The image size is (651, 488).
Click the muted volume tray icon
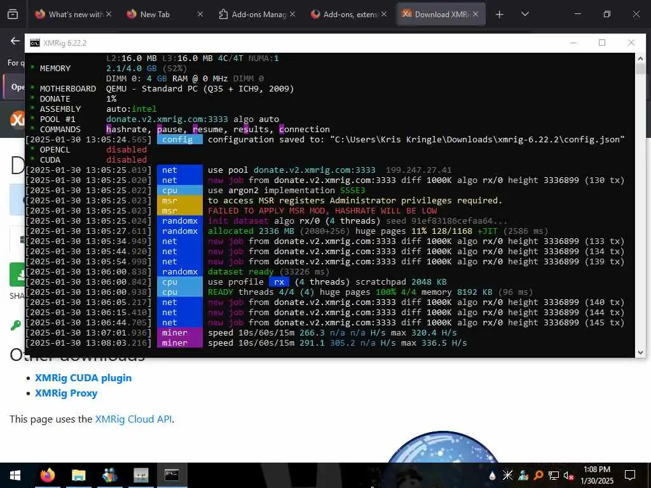pos(568,475)
